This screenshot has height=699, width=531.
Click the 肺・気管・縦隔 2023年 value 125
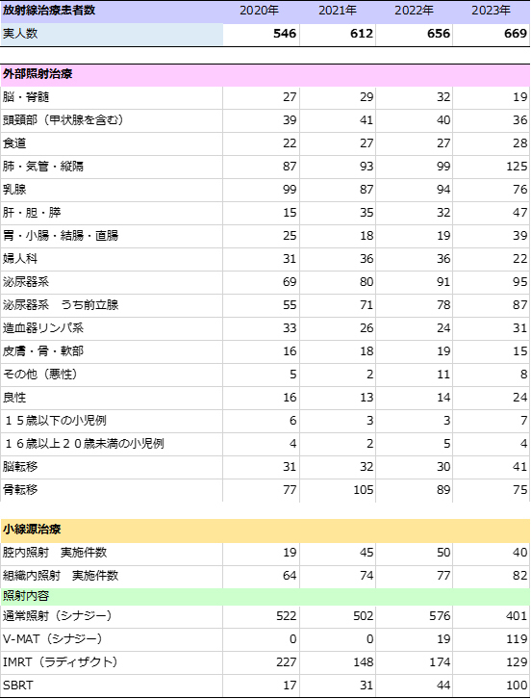pos(517,167)
